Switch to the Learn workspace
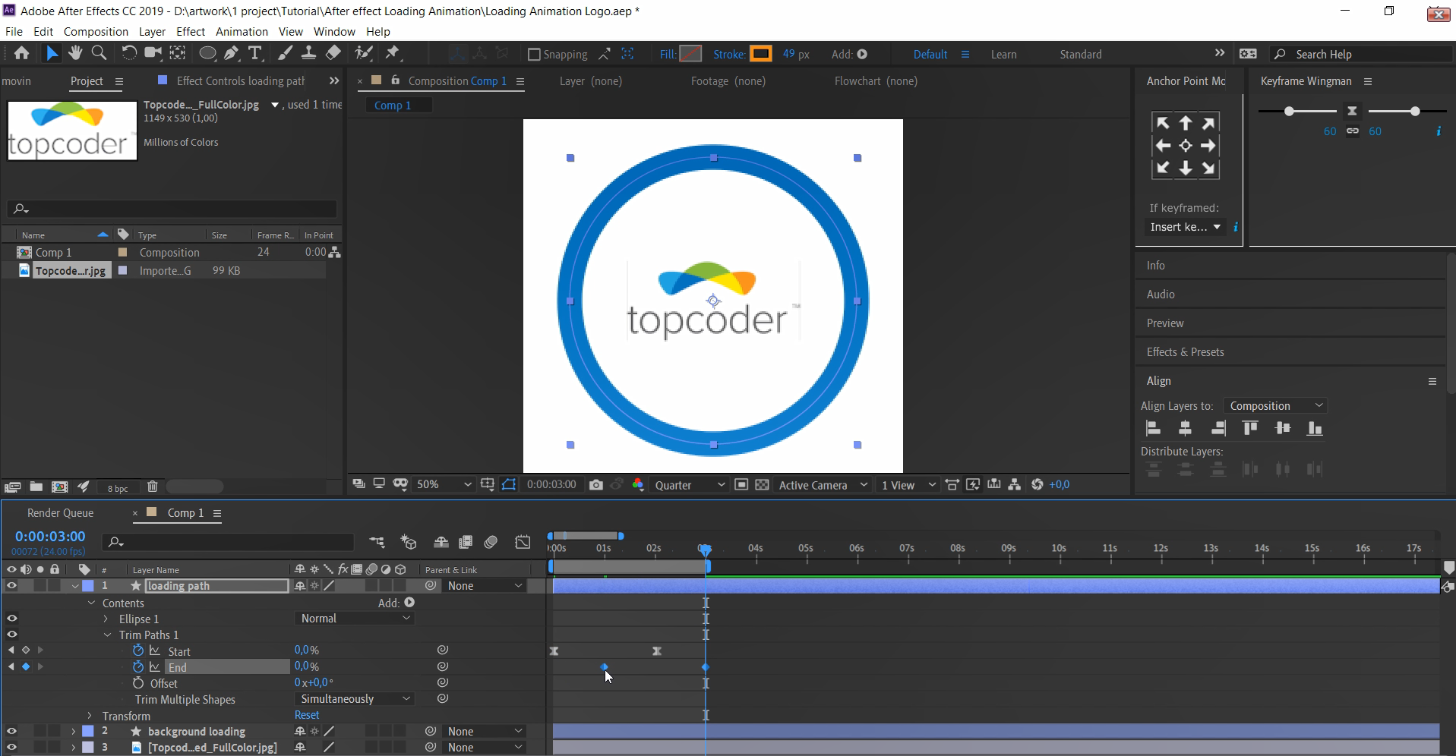The width and height of the screenshot is (1456, 756). pos(1003,54)
